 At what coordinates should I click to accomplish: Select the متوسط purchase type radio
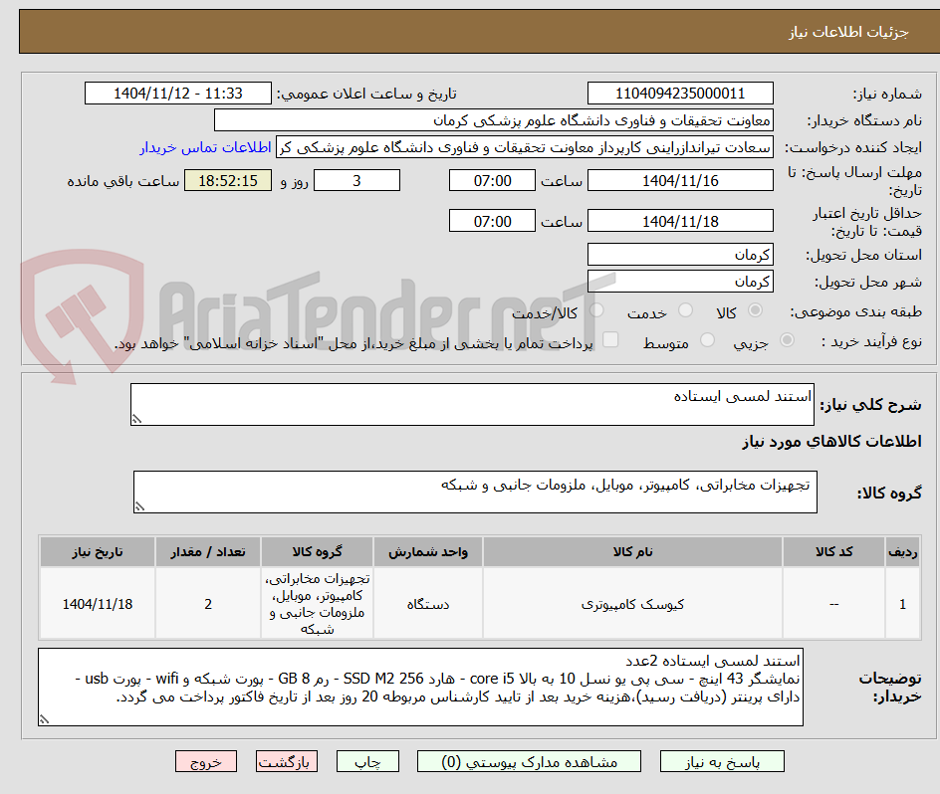pos(707,340)
